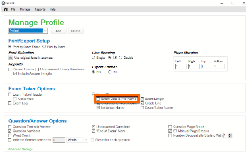Click the PrintX app icon in title bar

click(x=3, y=3)
